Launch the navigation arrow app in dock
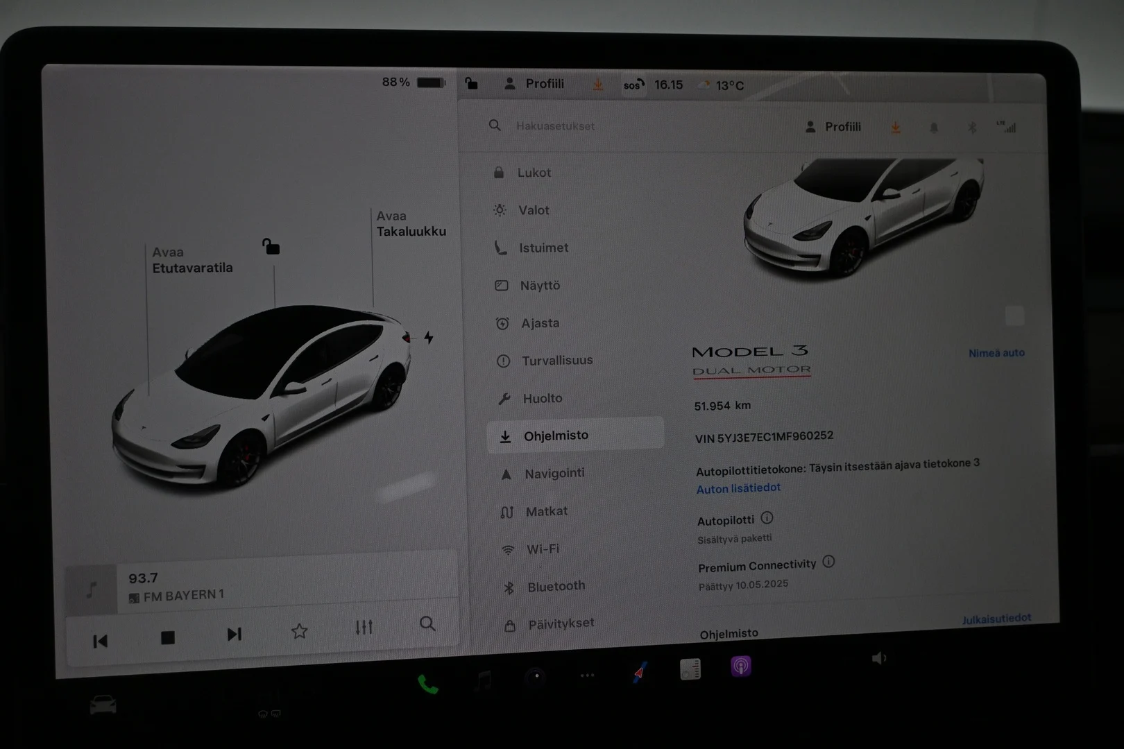 click(640, 672)
